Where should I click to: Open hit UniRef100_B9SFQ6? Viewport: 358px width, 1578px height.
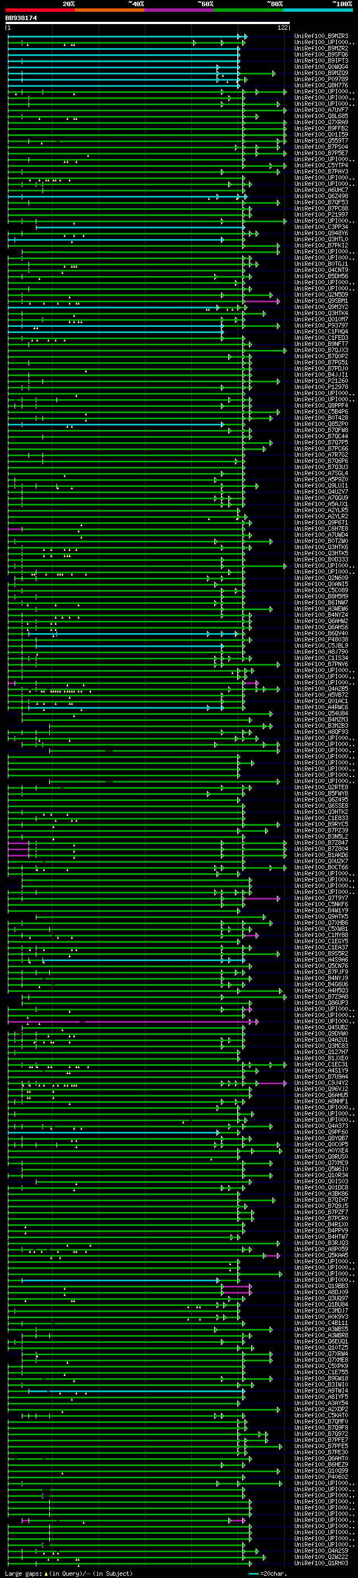pos(321,55)
